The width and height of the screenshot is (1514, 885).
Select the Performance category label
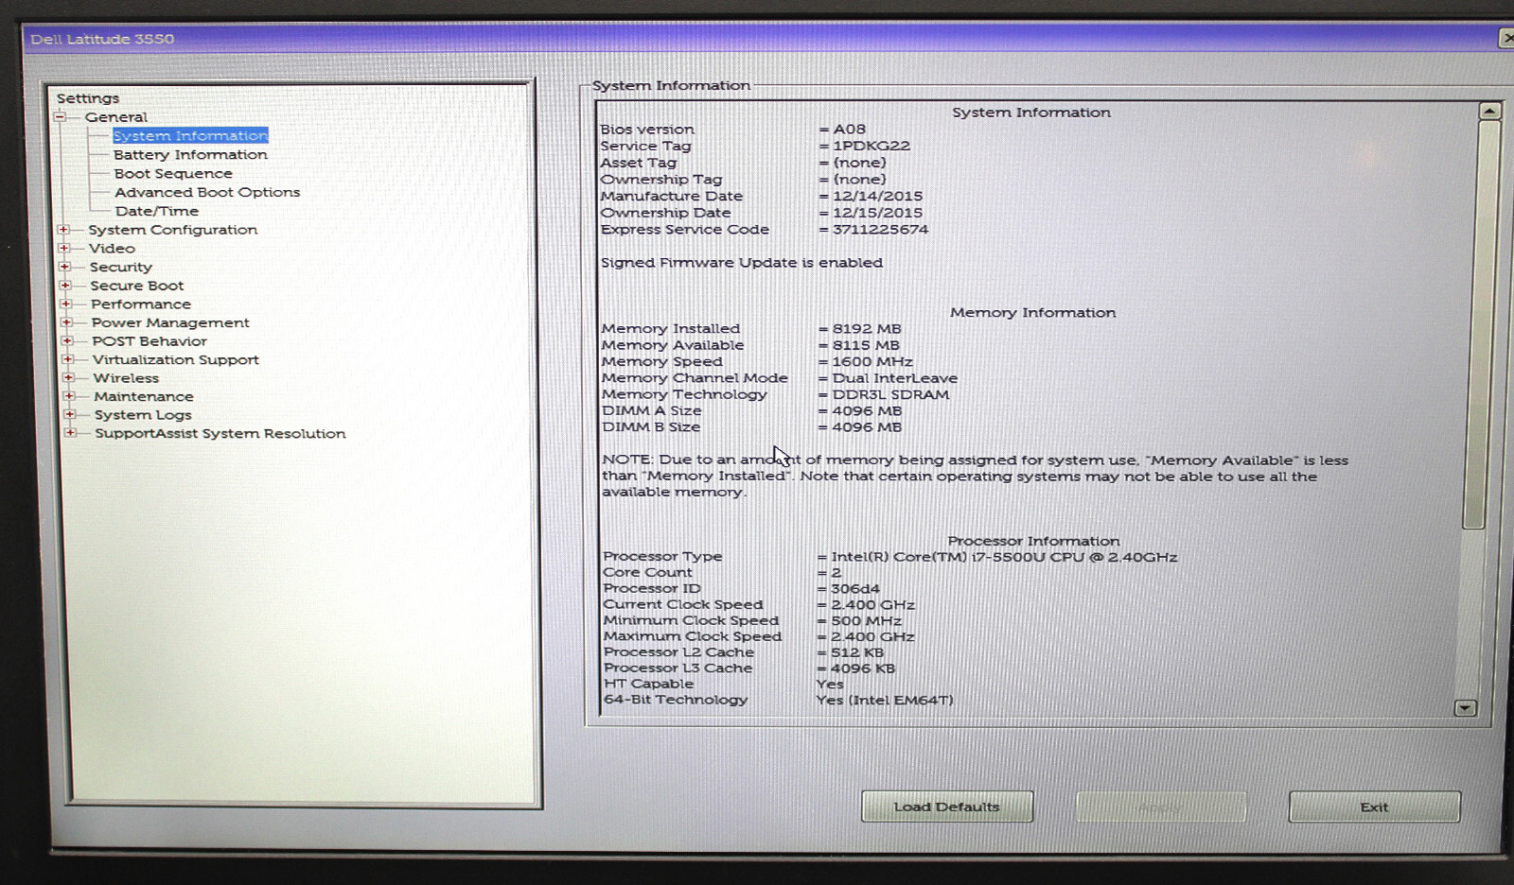click(141, 304)
